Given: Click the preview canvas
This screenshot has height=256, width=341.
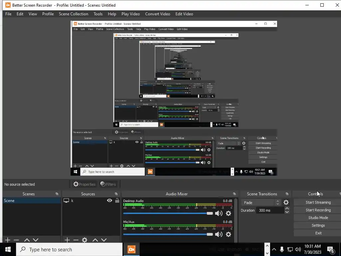Looking at the screenshot, I should [174, 98].
